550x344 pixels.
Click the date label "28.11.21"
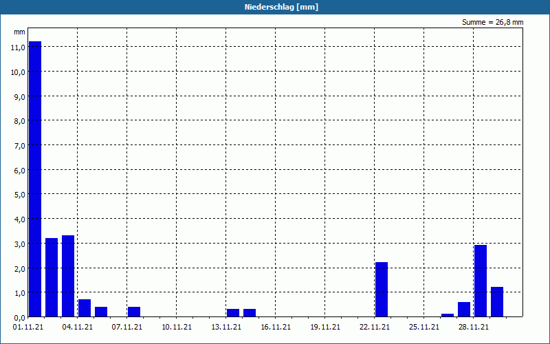pos(473,327)
